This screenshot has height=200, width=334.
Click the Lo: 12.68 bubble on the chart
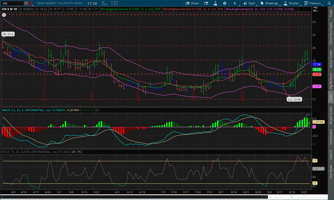(x=294, y=99)
